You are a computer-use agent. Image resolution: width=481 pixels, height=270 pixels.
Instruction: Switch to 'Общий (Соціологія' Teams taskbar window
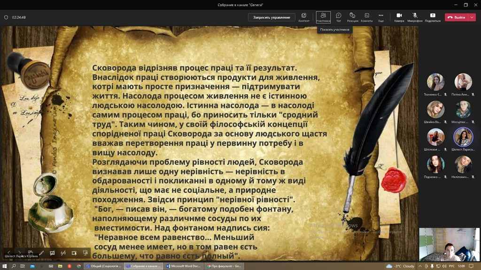(x=103, y=266)
